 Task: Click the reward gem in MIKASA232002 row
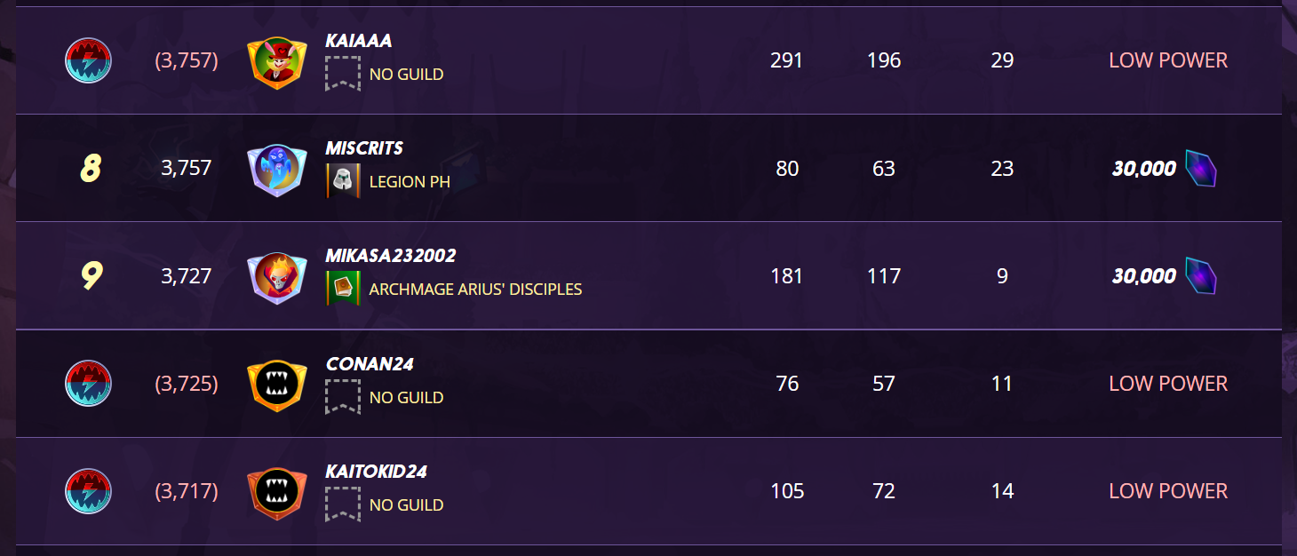(x=1200, y=276)
